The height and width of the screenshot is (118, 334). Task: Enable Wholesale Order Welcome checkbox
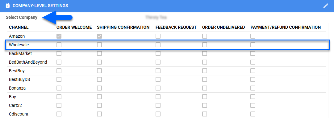[59, 45]
